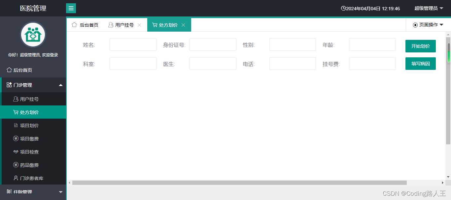Click the vertical scrollbar down arrow
This screenshot has width=451, height=200.
click(448, 177)
